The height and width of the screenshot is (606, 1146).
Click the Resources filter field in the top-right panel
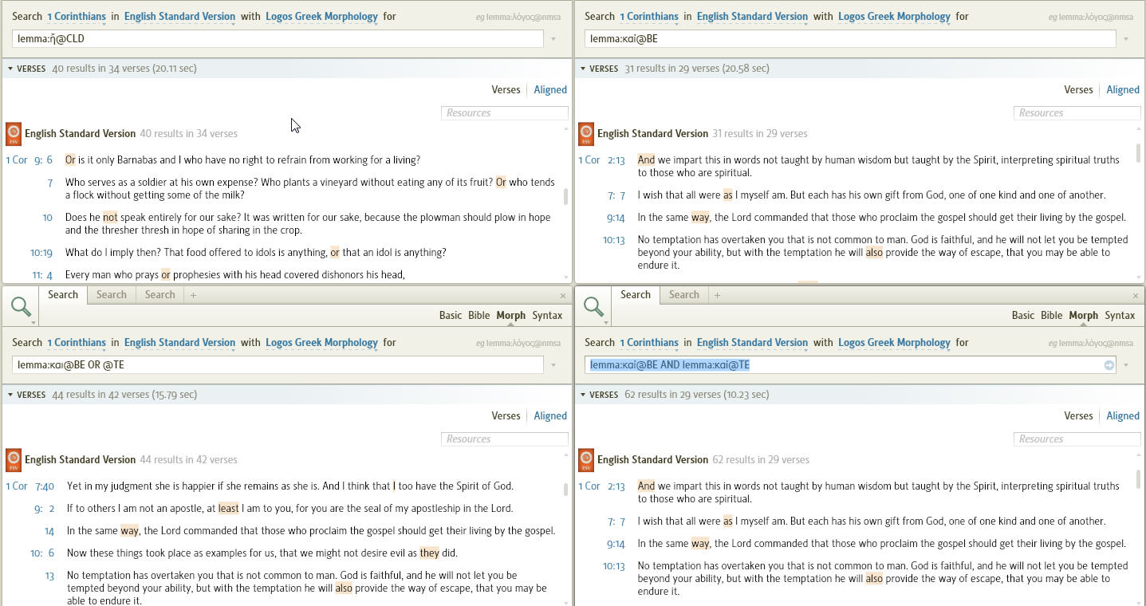tap(1077, 113)
